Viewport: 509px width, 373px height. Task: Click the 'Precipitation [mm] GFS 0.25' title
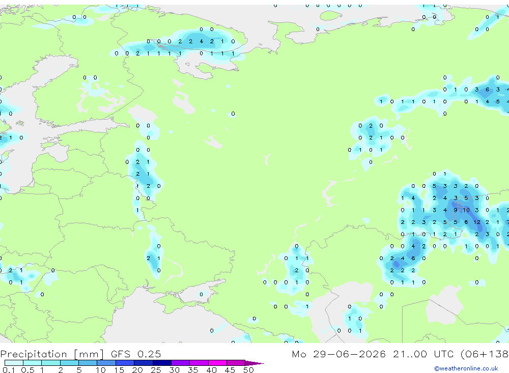[x=80, y=354]
